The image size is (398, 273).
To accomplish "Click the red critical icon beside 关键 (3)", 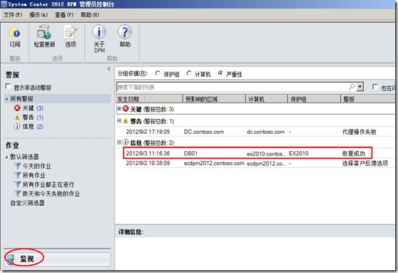I will [x=17, y=108].
